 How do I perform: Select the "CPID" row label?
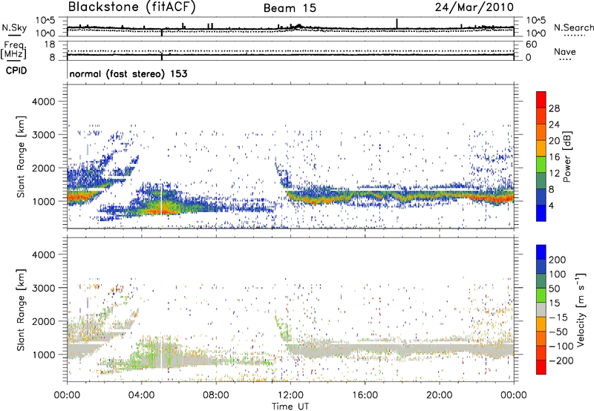point(16,70)
